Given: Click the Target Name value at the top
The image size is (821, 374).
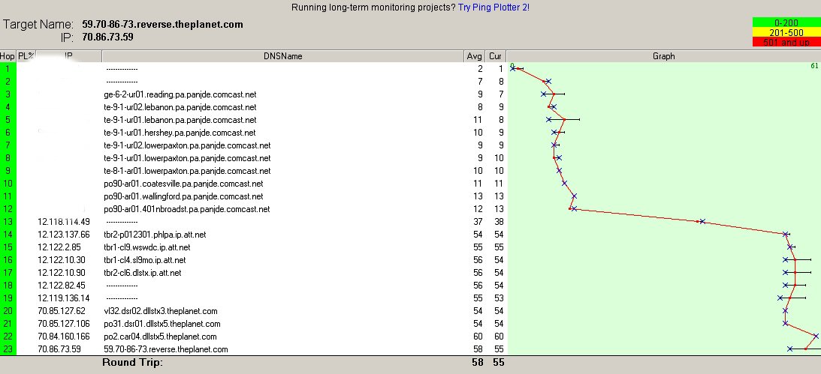Looking at the screenshot, I should coord(162,25).
